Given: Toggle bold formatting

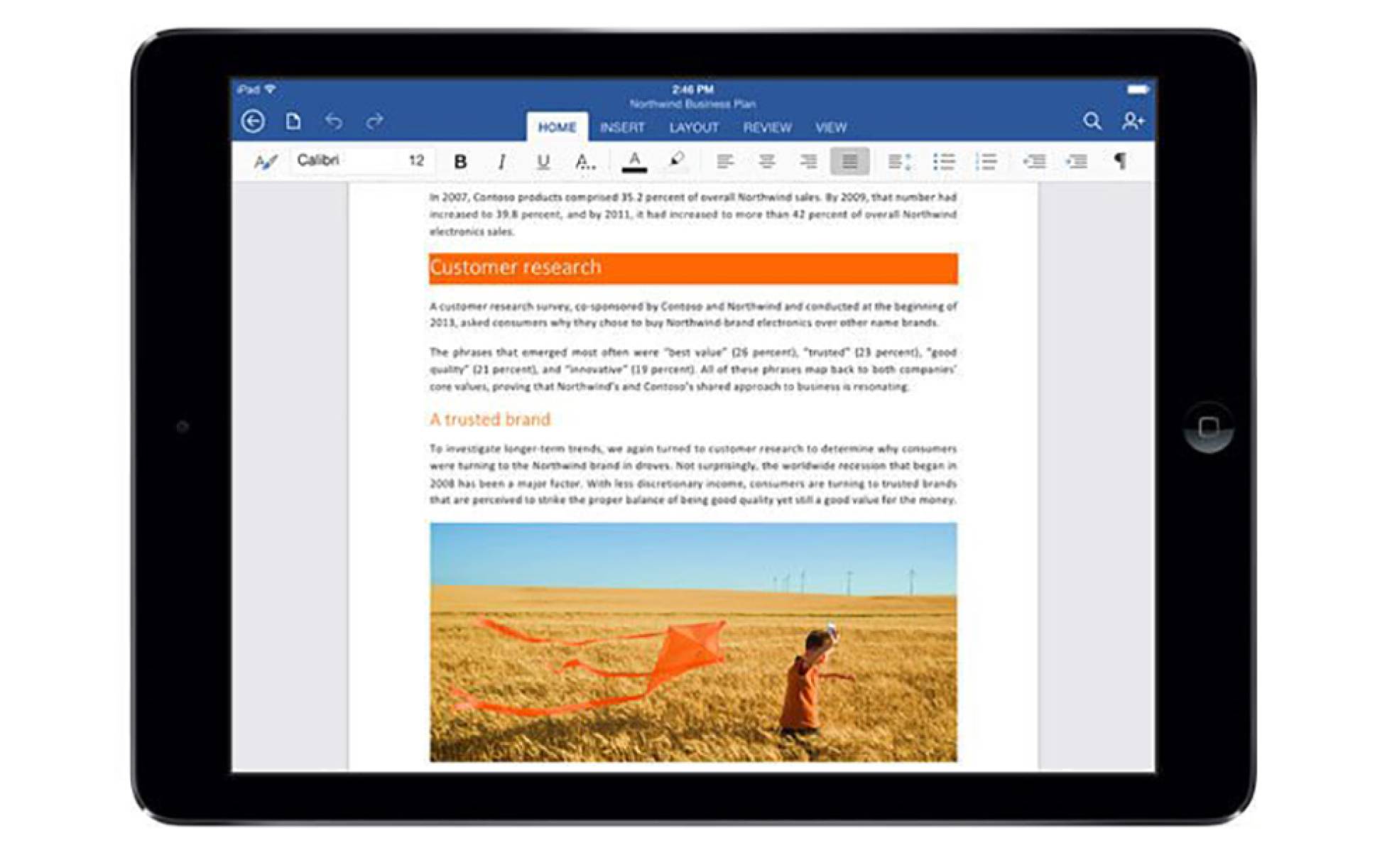Looking at the screenshot, I should point(460,162).
